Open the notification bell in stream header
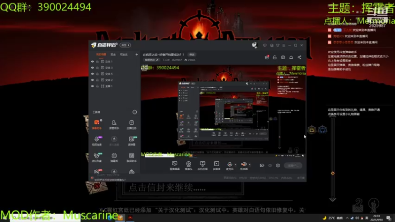The width and height of the screenshot is (395, 222). [291, 57]
